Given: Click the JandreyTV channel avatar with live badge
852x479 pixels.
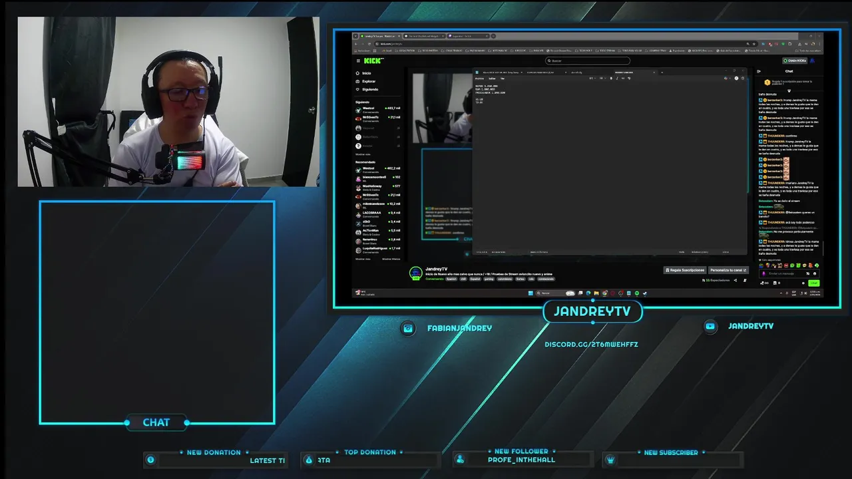Looking at the screenshot, I should click(416, 273).
